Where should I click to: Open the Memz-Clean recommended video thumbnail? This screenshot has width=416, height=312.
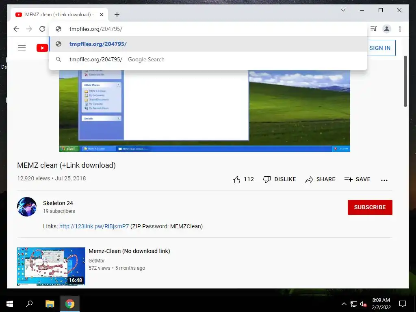coord(51,266)
